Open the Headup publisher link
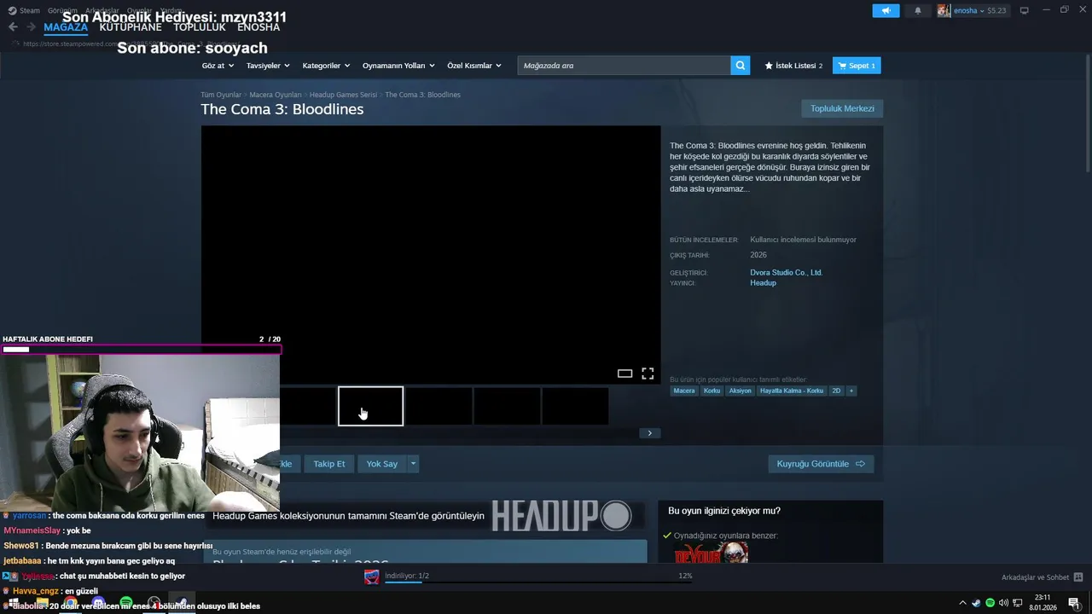1092x614 pixels. point(763,283)
